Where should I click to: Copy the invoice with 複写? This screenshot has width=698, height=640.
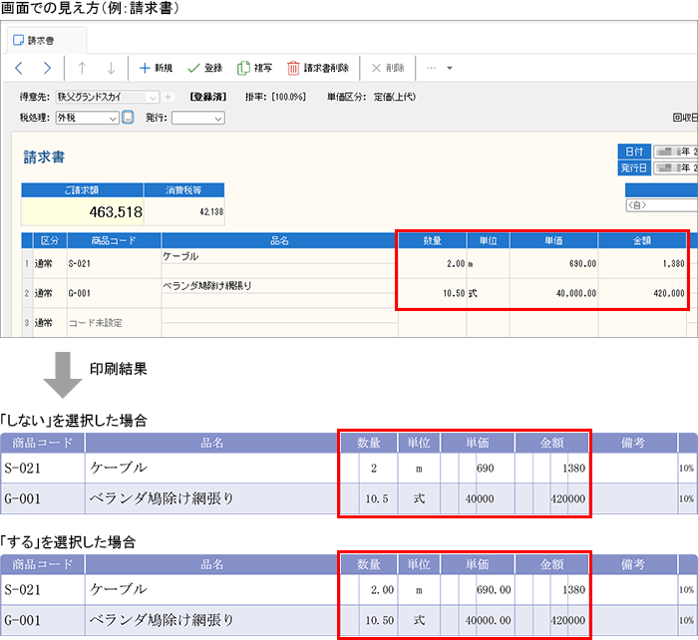click(254, 68)
